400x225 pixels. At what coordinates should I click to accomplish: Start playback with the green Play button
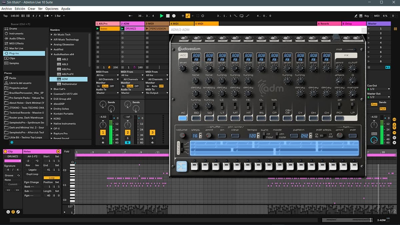(162, 16)
